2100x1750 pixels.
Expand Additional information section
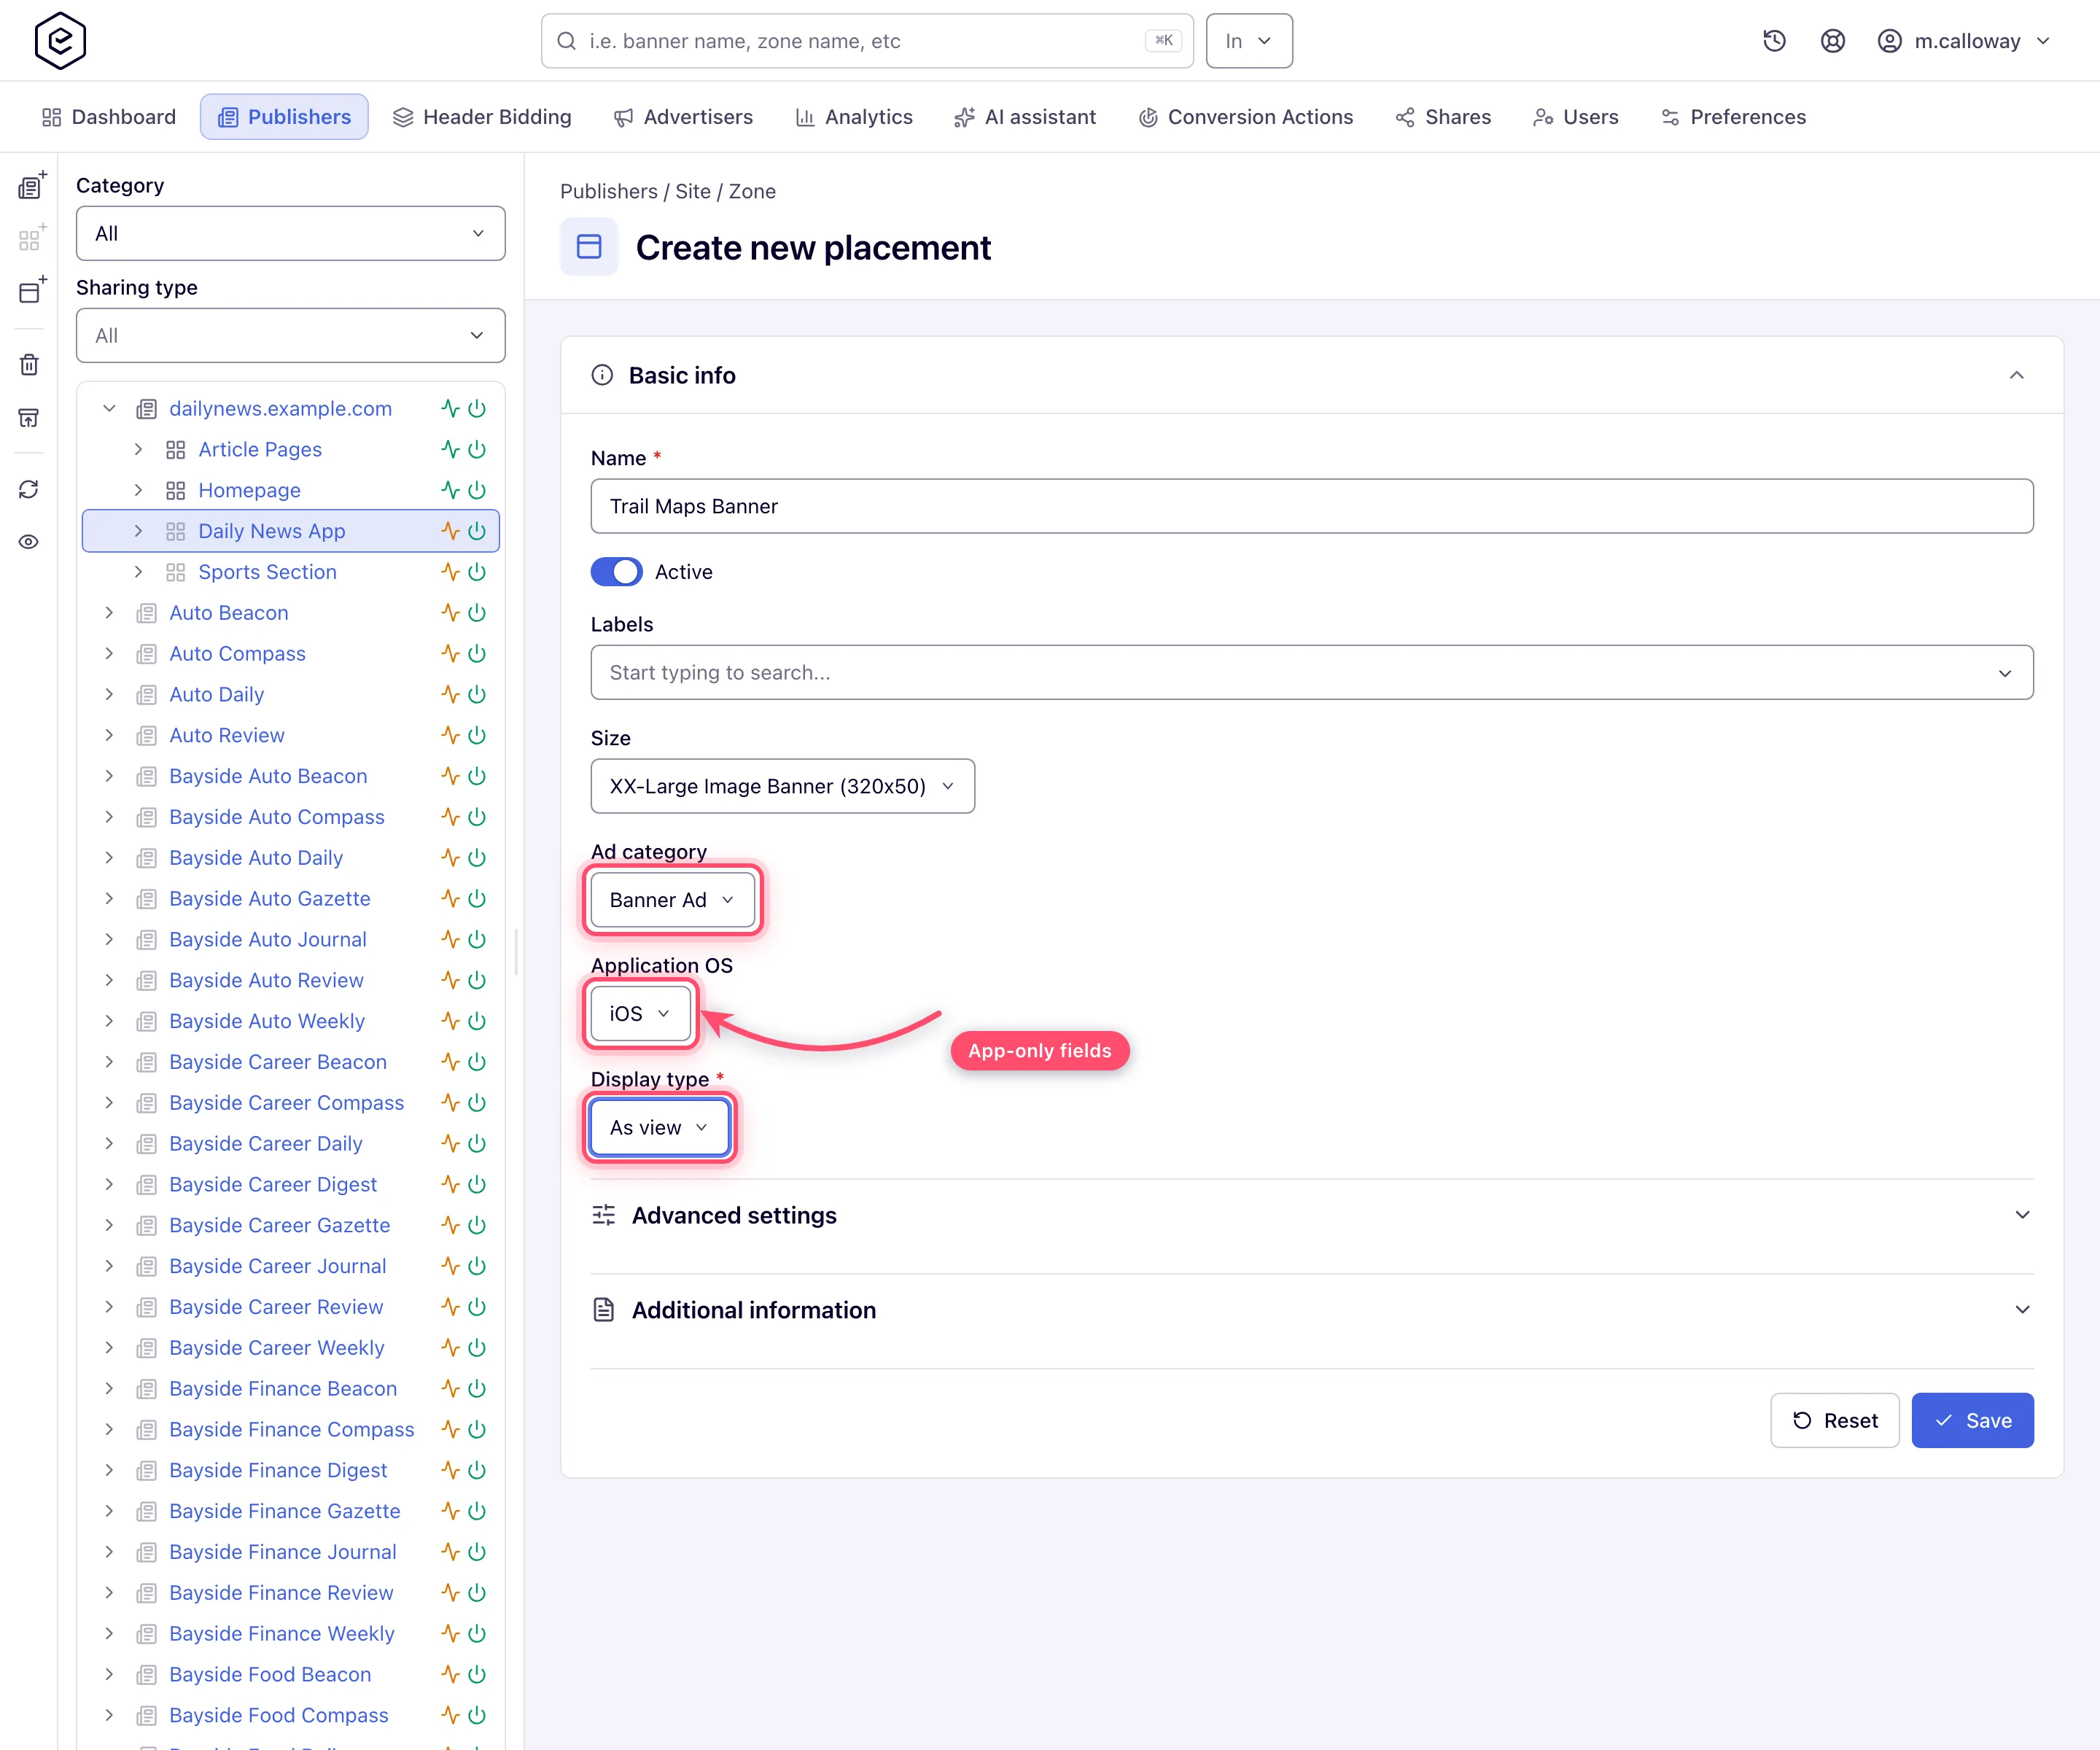point(1312,1310)
